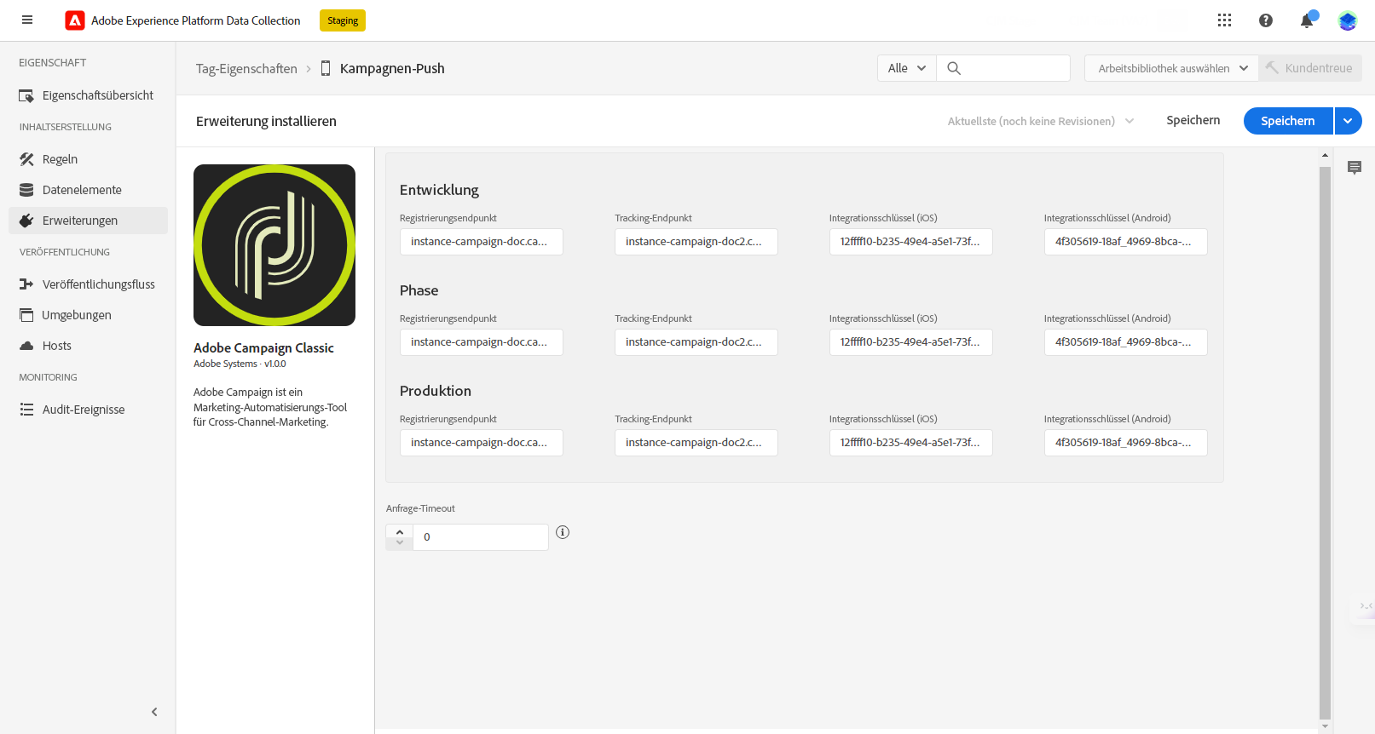This screenshot has width=1375, height=734.
Task: Edit Phase Android Integrationsschlüssel field
Action: pos(1126,342)
